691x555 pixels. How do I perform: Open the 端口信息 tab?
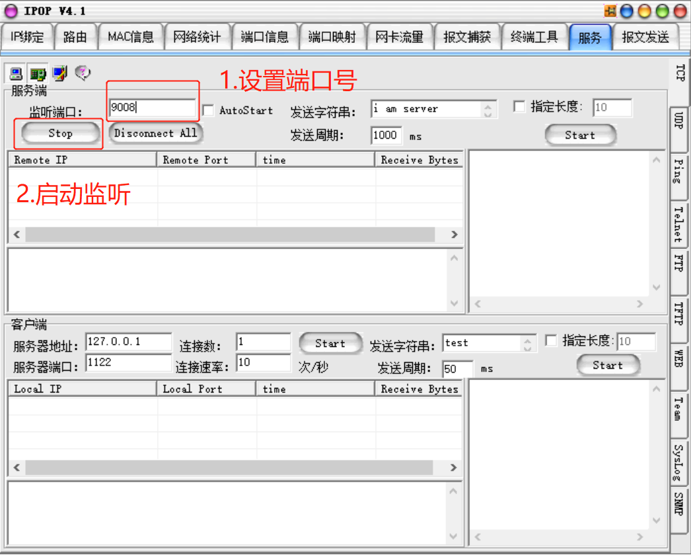tap(265, 36)
